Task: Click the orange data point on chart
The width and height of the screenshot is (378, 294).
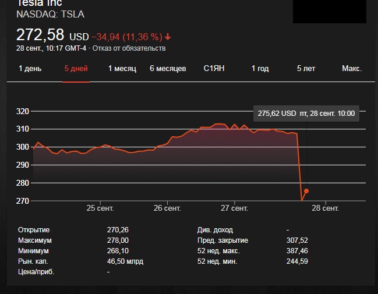Action: click(x=306, y=191)
